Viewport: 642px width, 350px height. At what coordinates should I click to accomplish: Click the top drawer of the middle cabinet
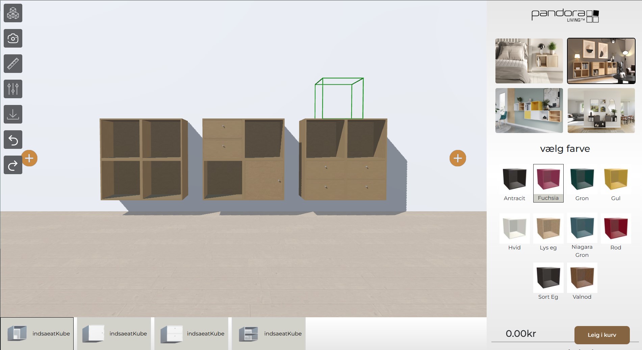[x=223, y=129]
